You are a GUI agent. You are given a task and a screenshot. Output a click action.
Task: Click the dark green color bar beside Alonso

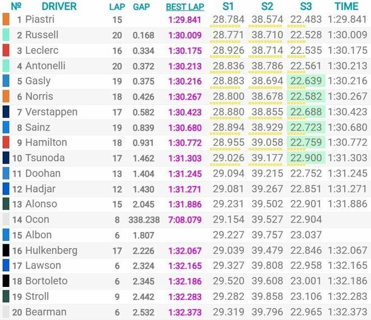[6, 204]
